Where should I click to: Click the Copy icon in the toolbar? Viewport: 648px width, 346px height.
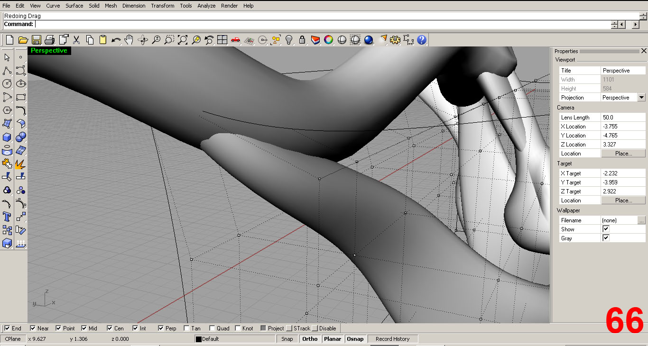[90, 40]
